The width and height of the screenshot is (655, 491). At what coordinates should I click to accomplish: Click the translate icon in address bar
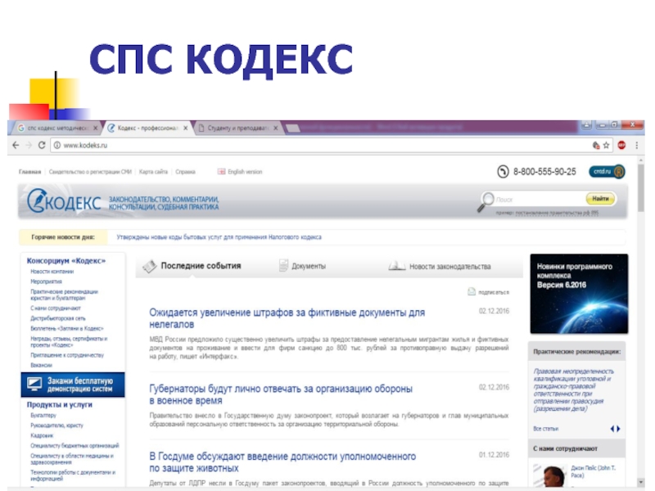click(x=596, y=146)
